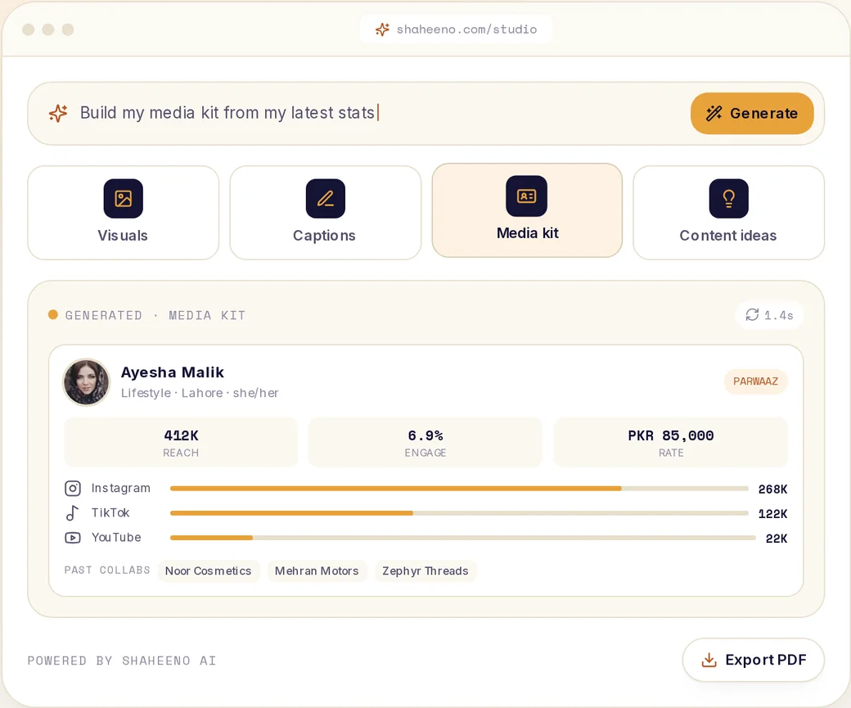Viewport: 851px width, 708px height.
Task: Click the TikTok note icon
Action: click(x=72, y=512)
